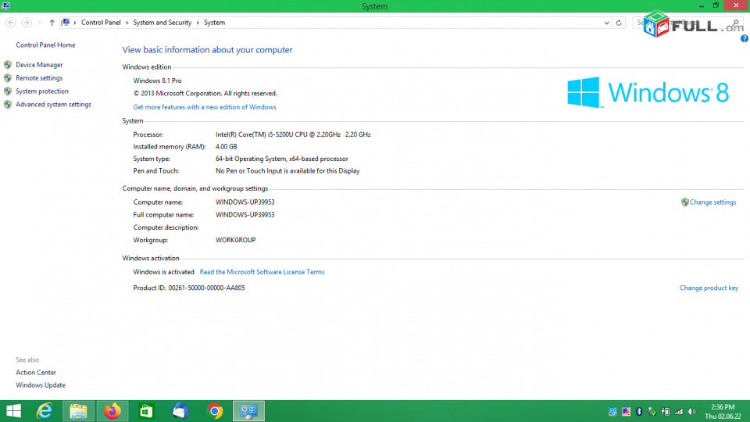Image resolution: width=750 pixels, height=422 pixels.
Task: Launch Internet Explorer from taskbar
Action: coord(45,411)
